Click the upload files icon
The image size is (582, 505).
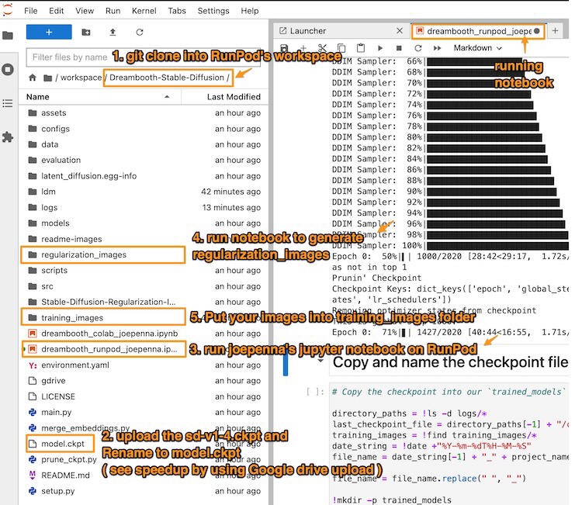[x=113, y=32]
